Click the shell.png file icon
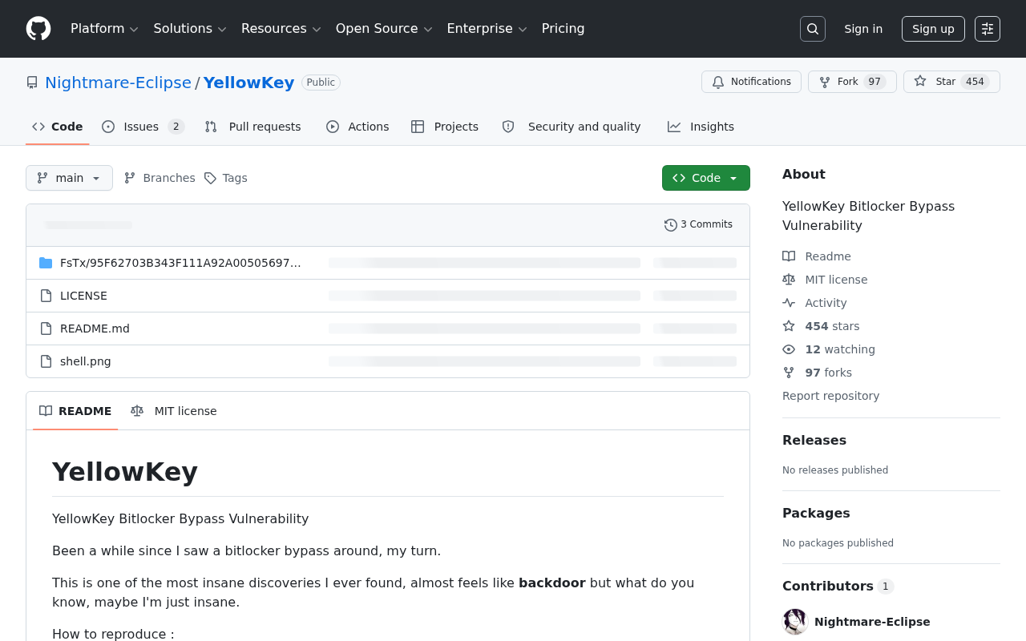Image resolution: width=1026 pixels, height=641 pixels. (x=46, y=361)
